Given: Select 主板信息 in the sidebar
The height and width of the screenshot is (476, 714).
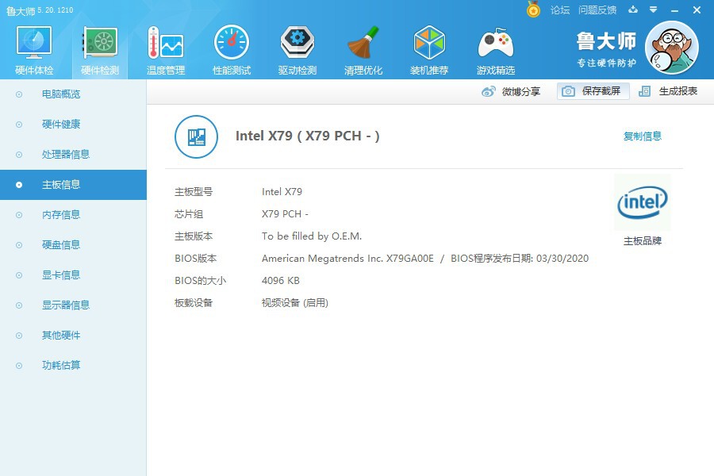Looking at the screenshot, I should pyautogui.click(x=73, y=185).
